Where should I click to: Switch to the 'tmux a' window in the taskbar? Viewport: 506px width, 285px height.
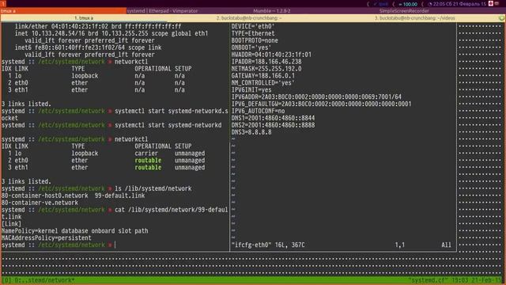(x=63, y=10)
